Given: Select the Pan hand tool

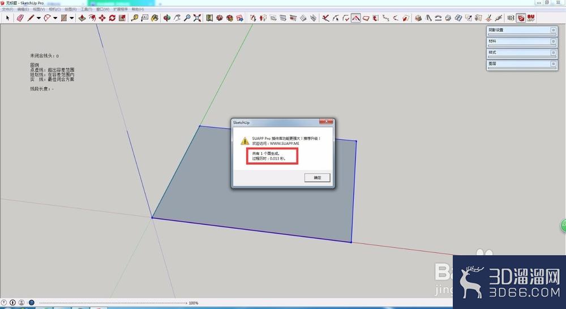Looking at the screenshot, I should (x=177, y=18).
